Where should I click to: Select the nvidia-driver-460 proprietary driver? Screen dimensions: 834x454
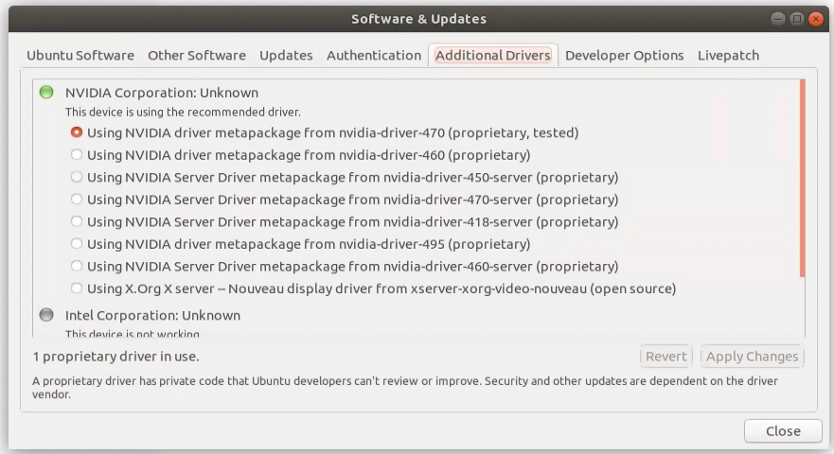pyautogui.click(x=77, y=155)
